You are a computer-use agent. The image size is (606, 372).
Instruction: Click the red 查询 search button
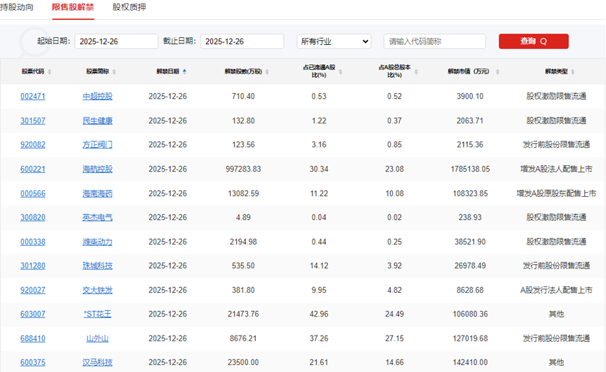(x=533, y=41)
